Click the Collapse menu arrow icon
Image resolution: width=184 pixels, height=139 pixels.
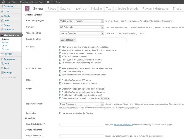tap(2, 77)
